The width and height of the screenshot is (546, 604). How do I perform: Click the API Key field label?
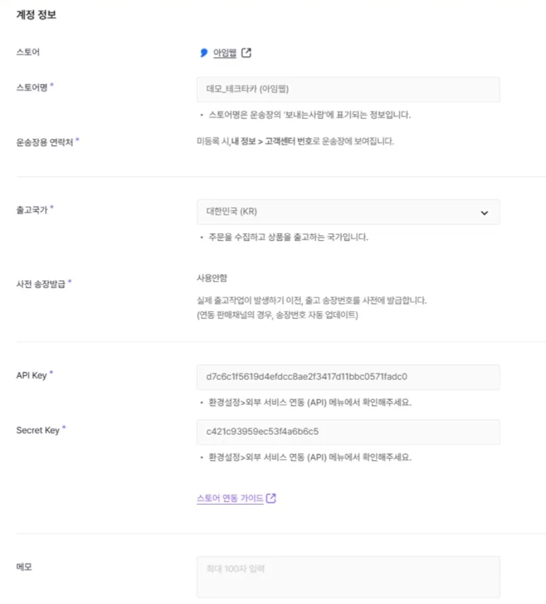click(32, 375)
